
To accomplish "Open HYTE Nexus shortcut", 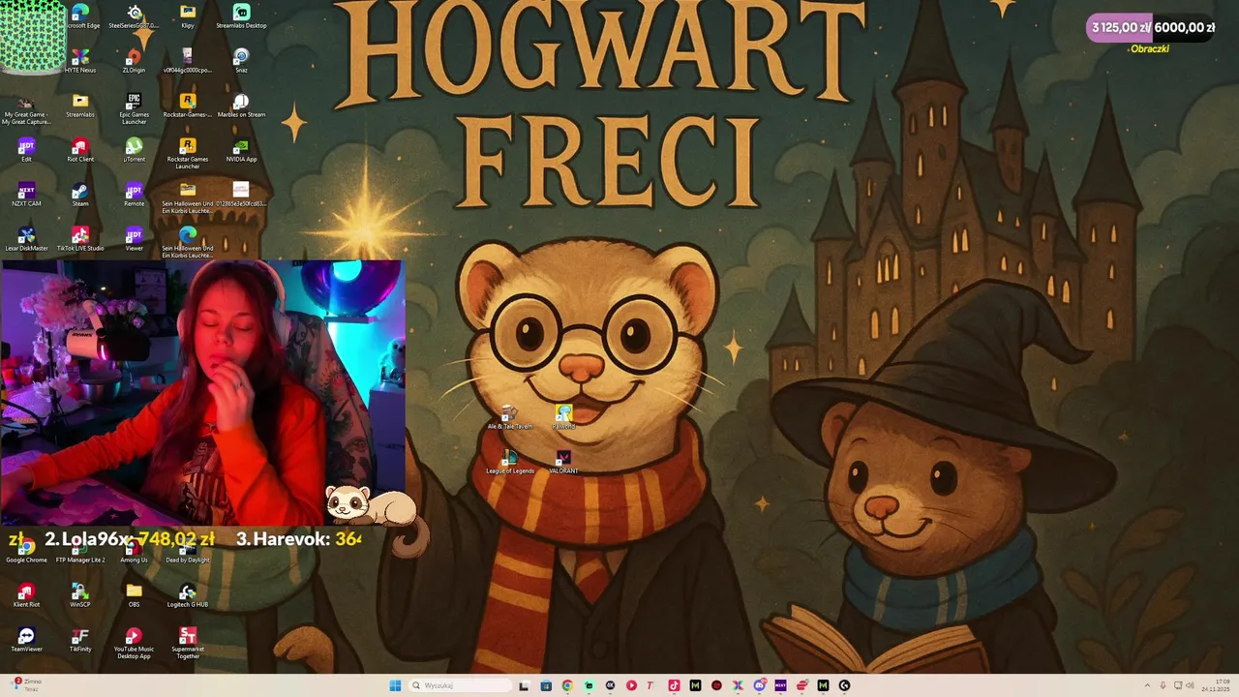I will pos(80,61).
